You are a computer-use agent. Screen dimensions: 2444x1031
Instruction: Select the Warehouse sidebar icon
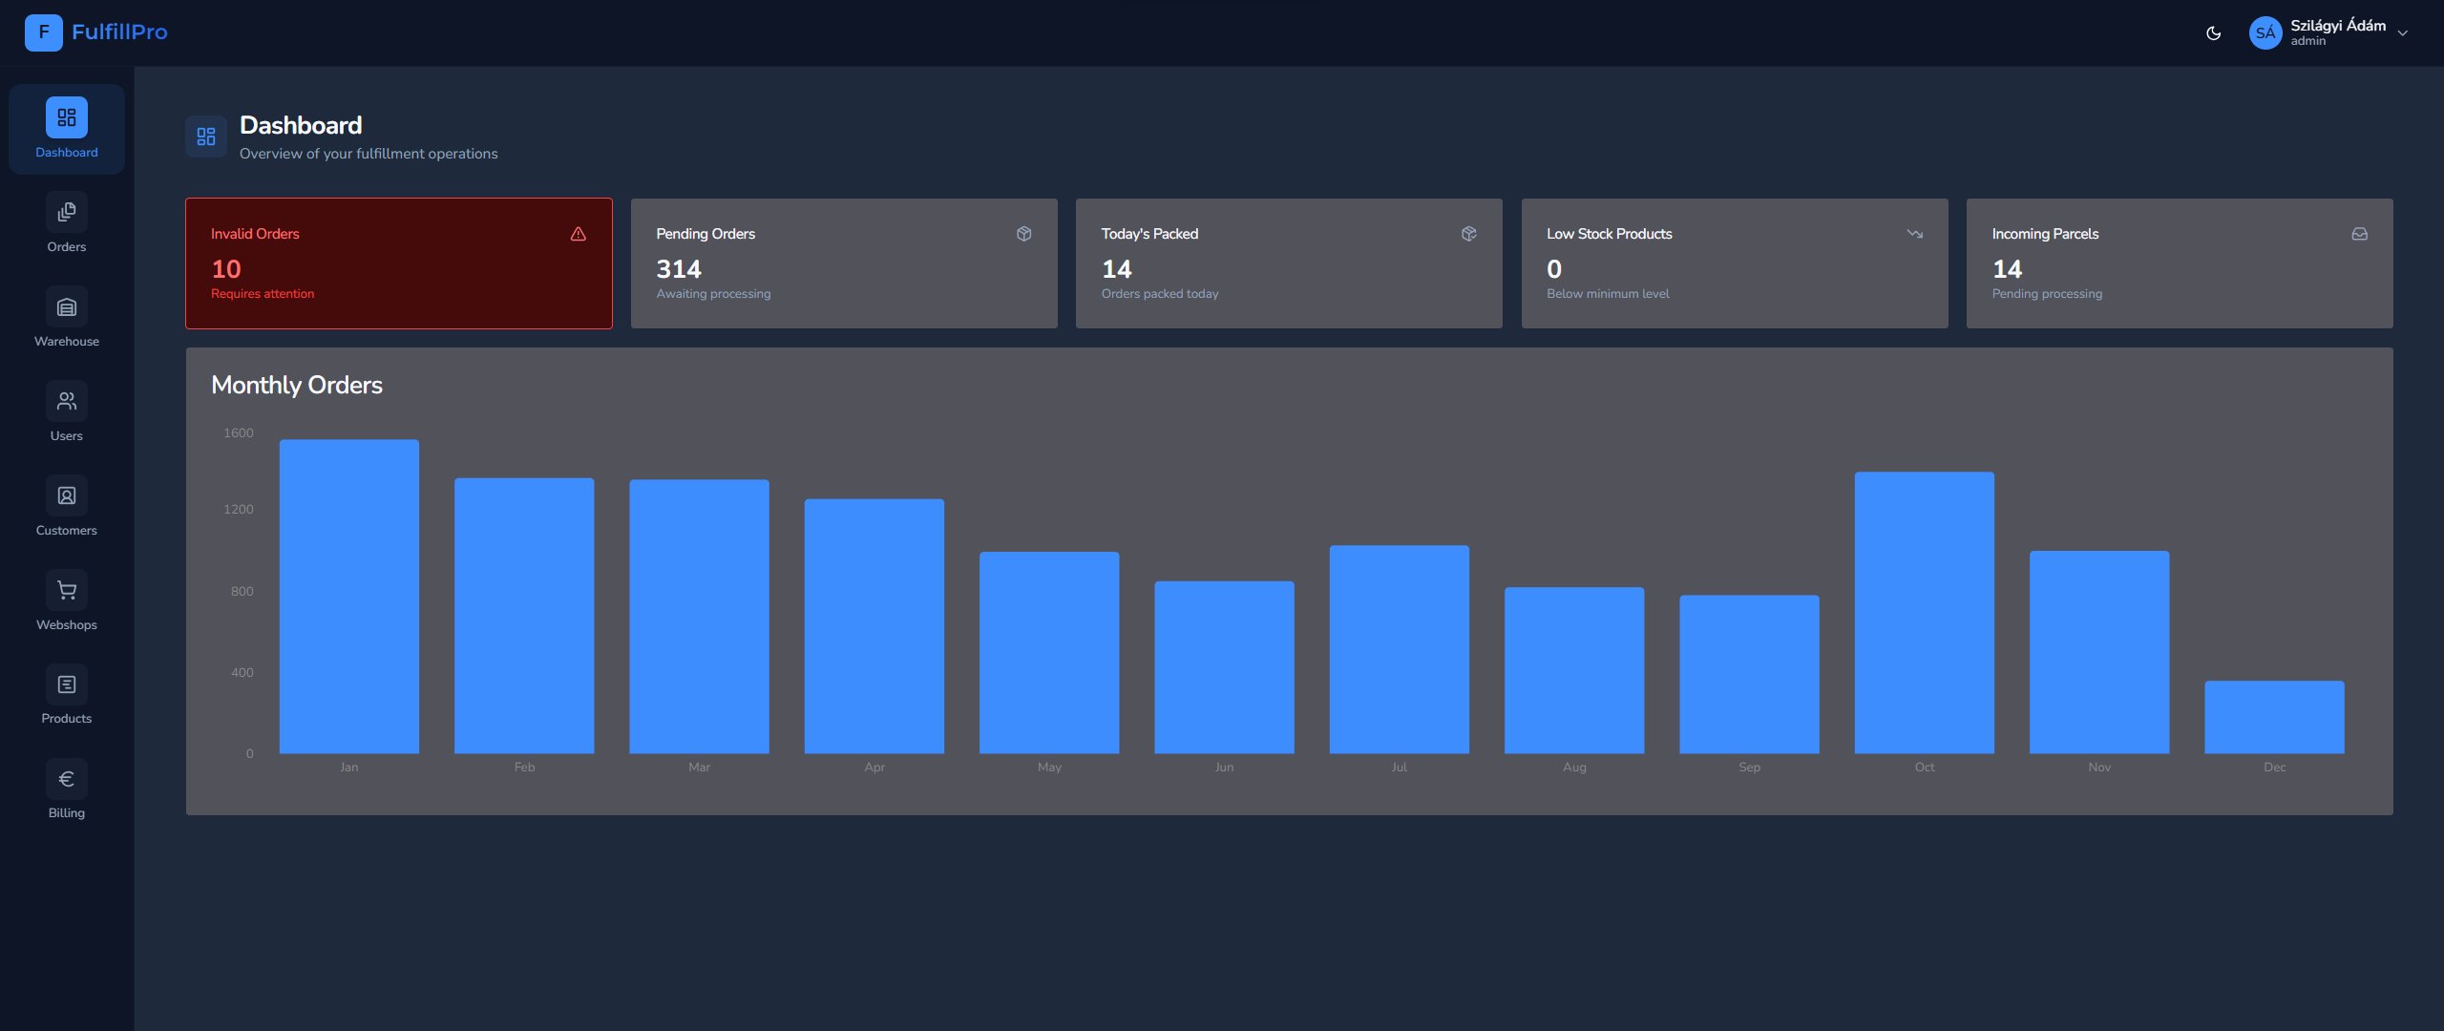66,306
